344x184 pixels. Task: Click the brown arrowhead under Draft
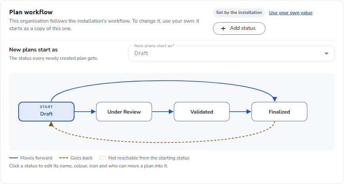tap(51, 124)
